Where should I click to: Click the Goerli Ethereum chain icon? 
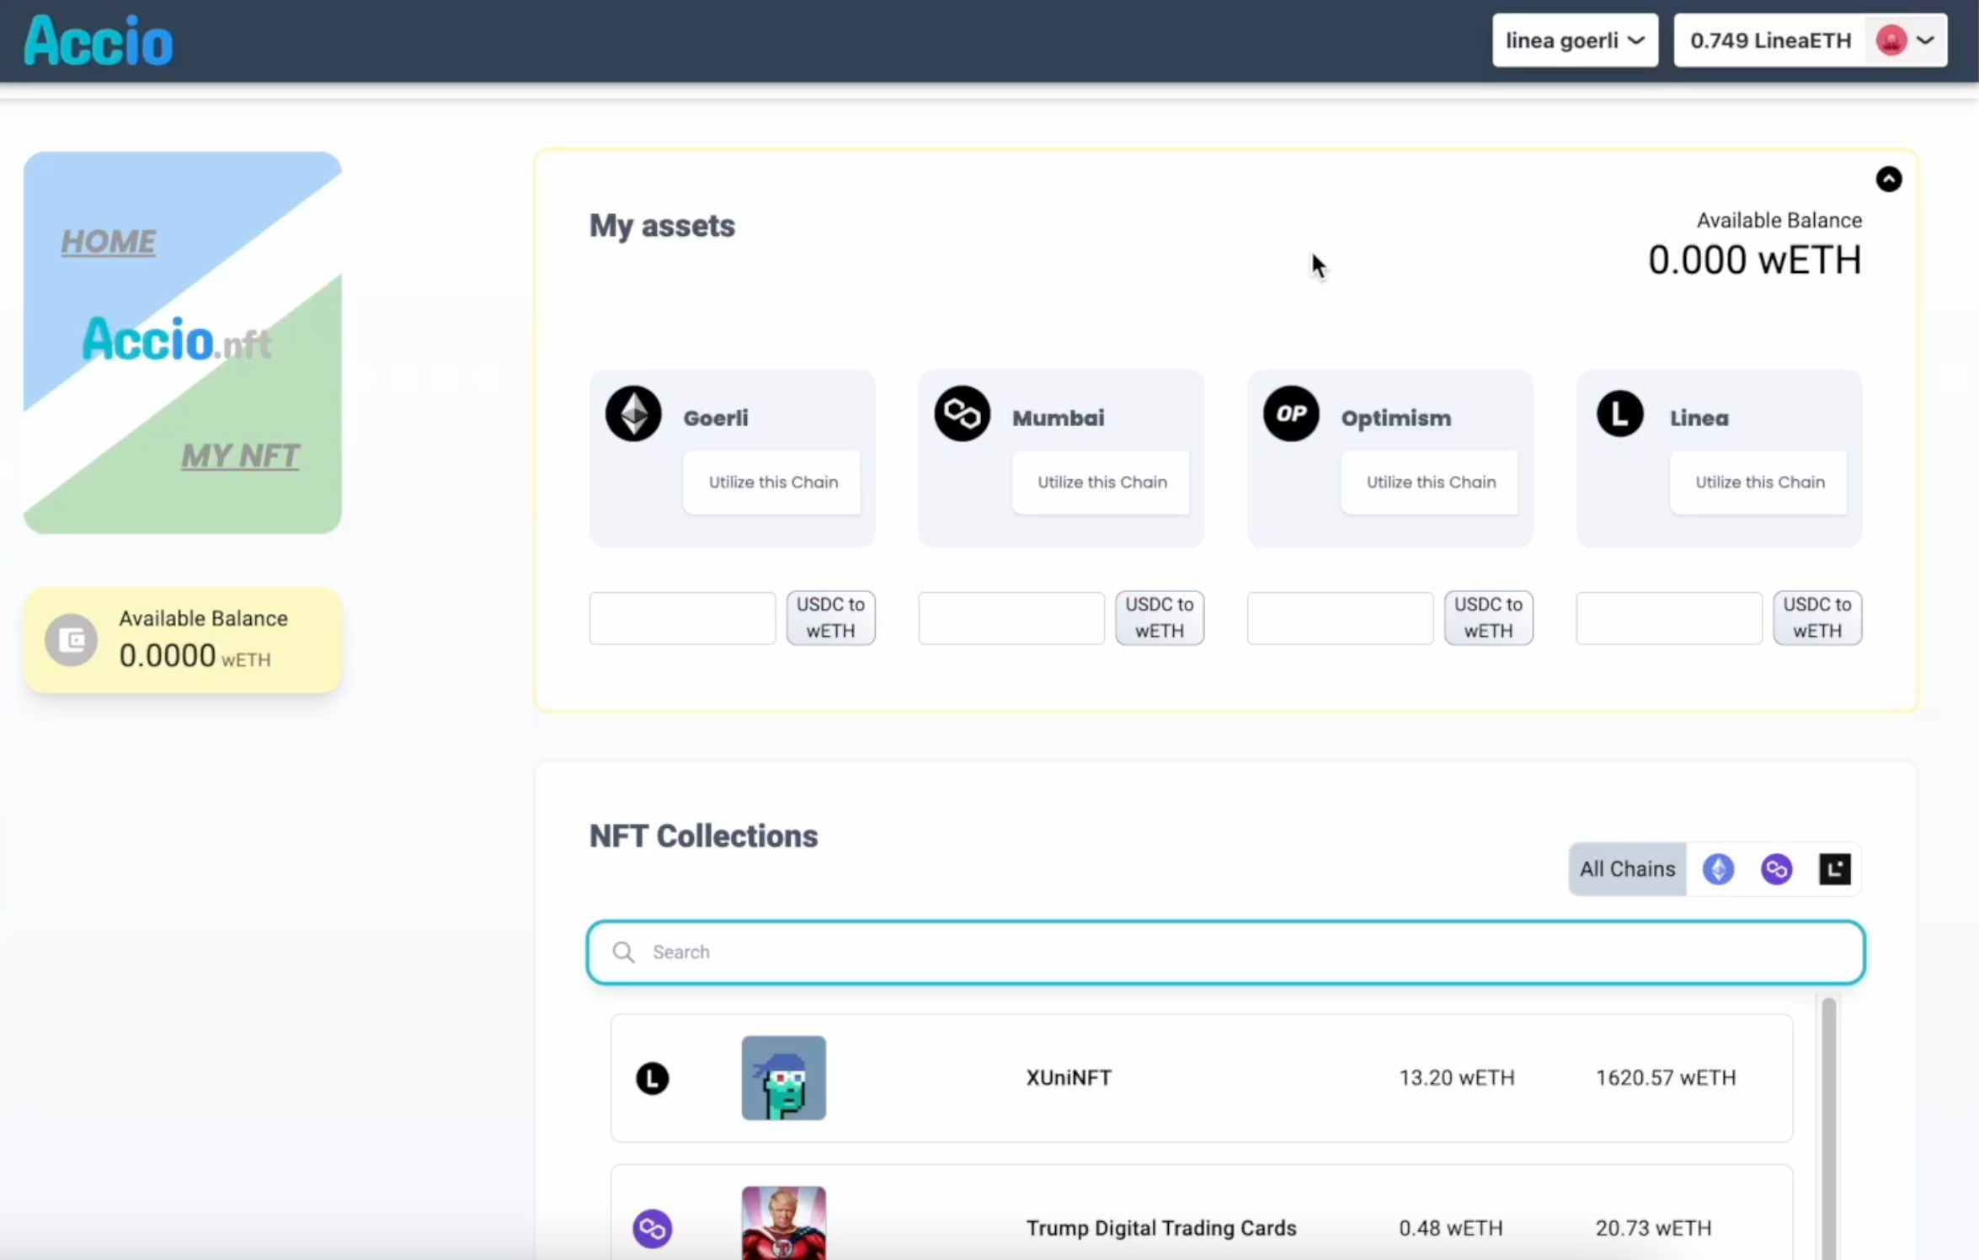tap(633, 414)
